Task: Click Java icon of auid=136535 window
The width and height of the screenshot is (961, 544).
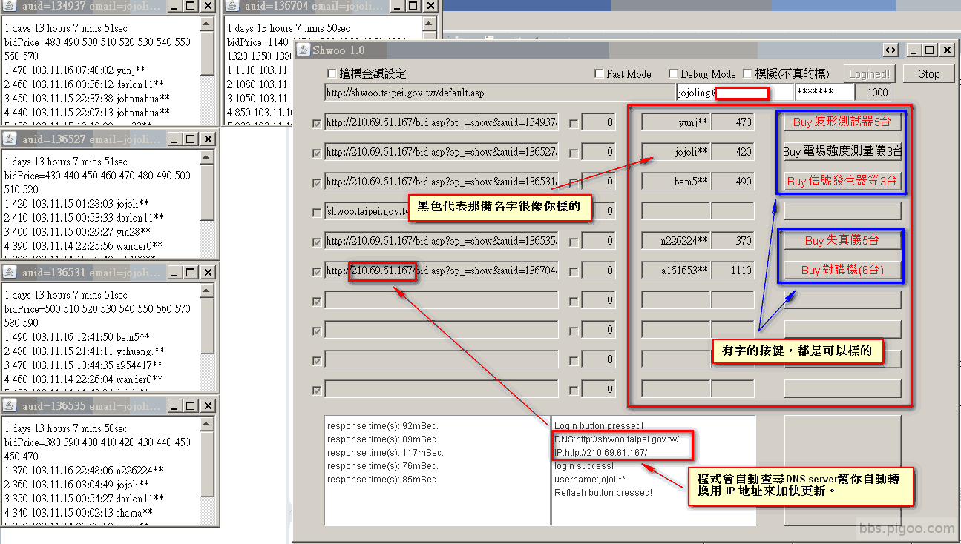Action: [x=9, y=405]
